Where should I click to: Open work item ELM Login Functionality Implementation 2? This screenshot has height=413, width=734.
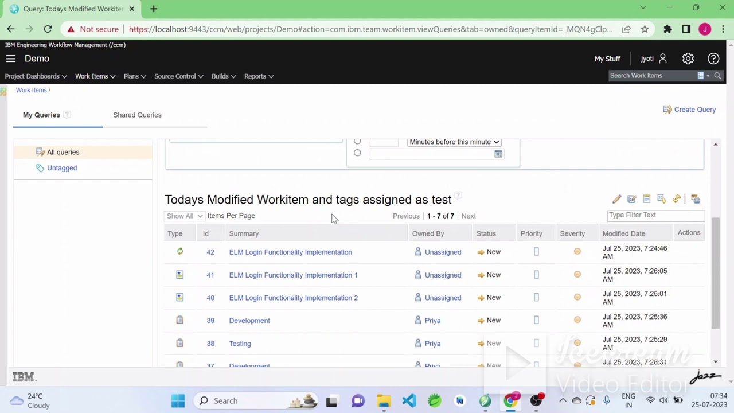pos(293,298)
